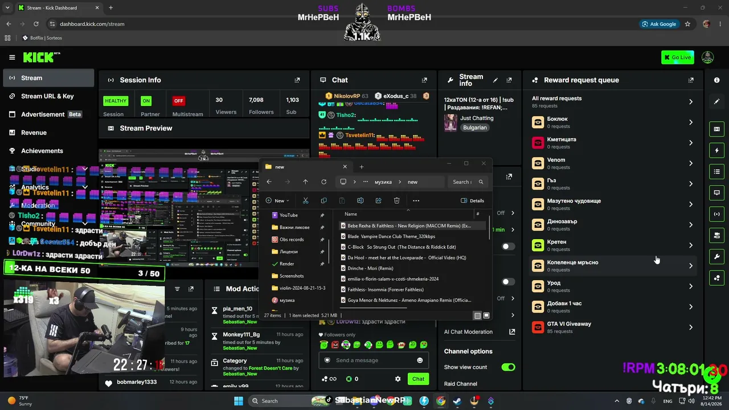The width and height of the screenshot is (729, 410).
Task: Click the lightning bolt icon in right rail
Action: tap(716, 150)
